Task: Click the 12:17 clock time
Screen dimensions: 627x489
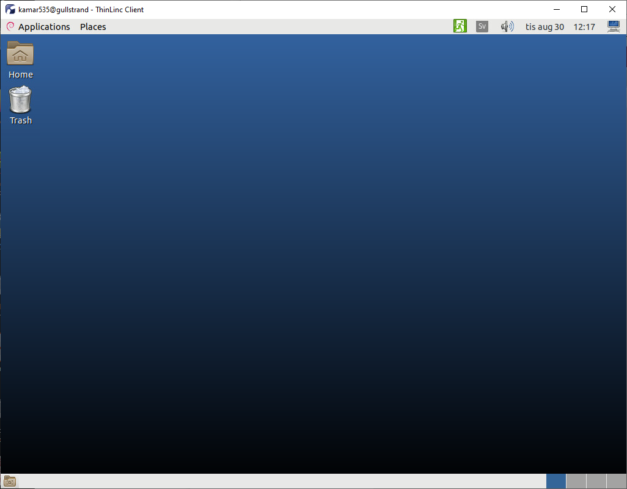Action: 584,27
